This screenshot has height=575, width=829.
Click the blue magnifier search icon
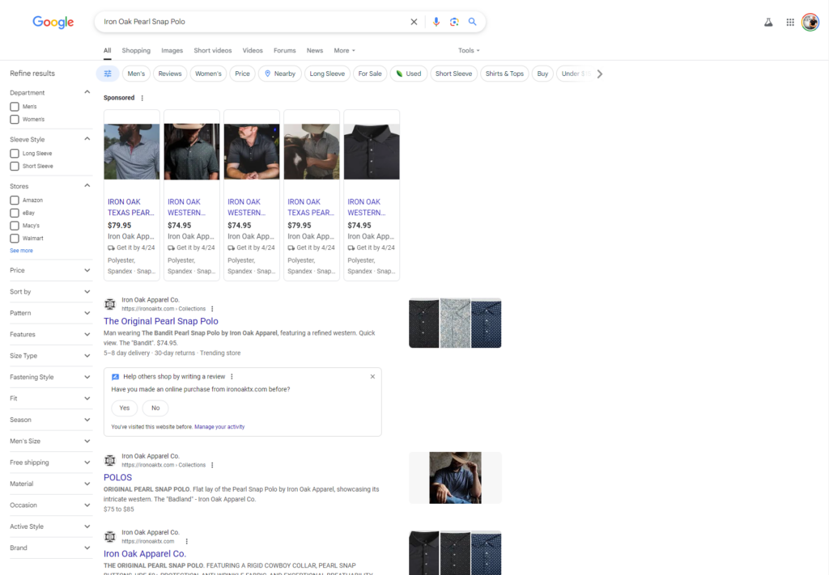tap(473, 22)
